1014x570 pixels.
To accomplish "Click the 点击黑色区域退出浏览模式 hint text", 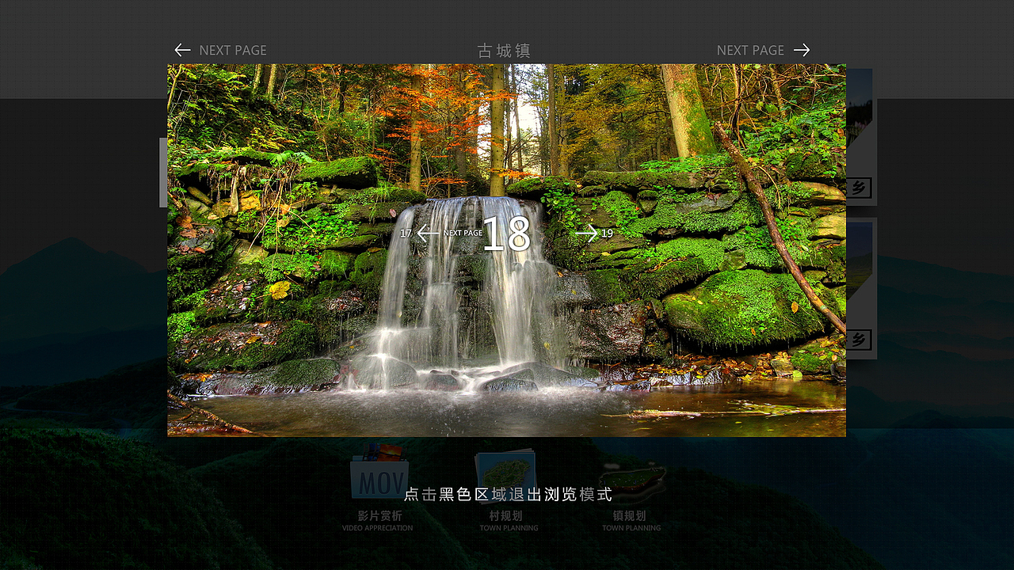I will pos(508,495).
